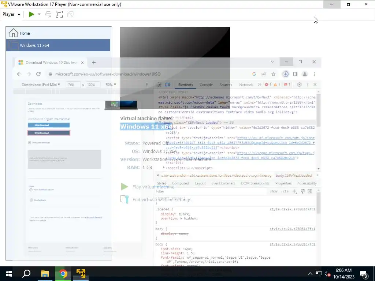Click the Send Ctrl+Alt+Del toolbar icon
This screenshot has height=281, width=375.
tap(48, 14)
